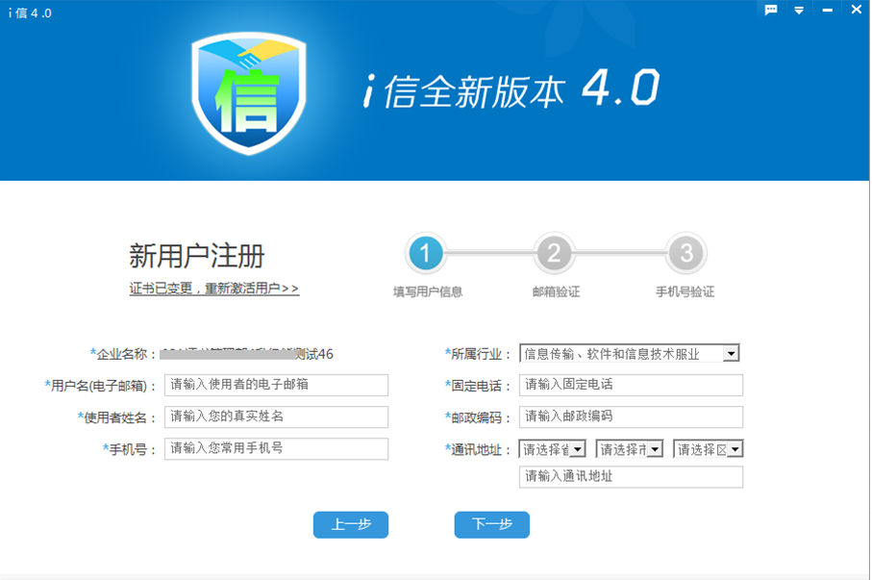Expand the 所属行业 industry dropdown
Viewport: 872px width, 580px height.
click(731, 354)
